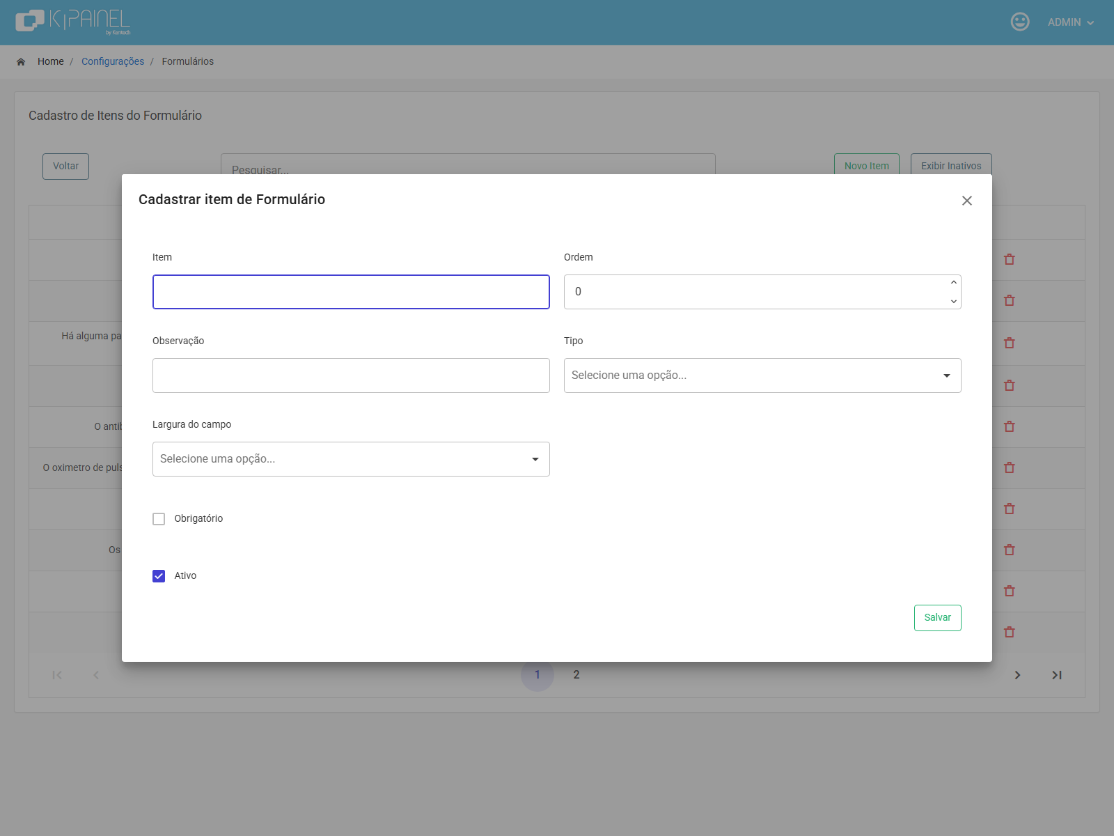Viewport: 1114px width, 836px height.
Task: Click the 'Tipo' label
Action: pyautogui.click(x=573, y=341)
